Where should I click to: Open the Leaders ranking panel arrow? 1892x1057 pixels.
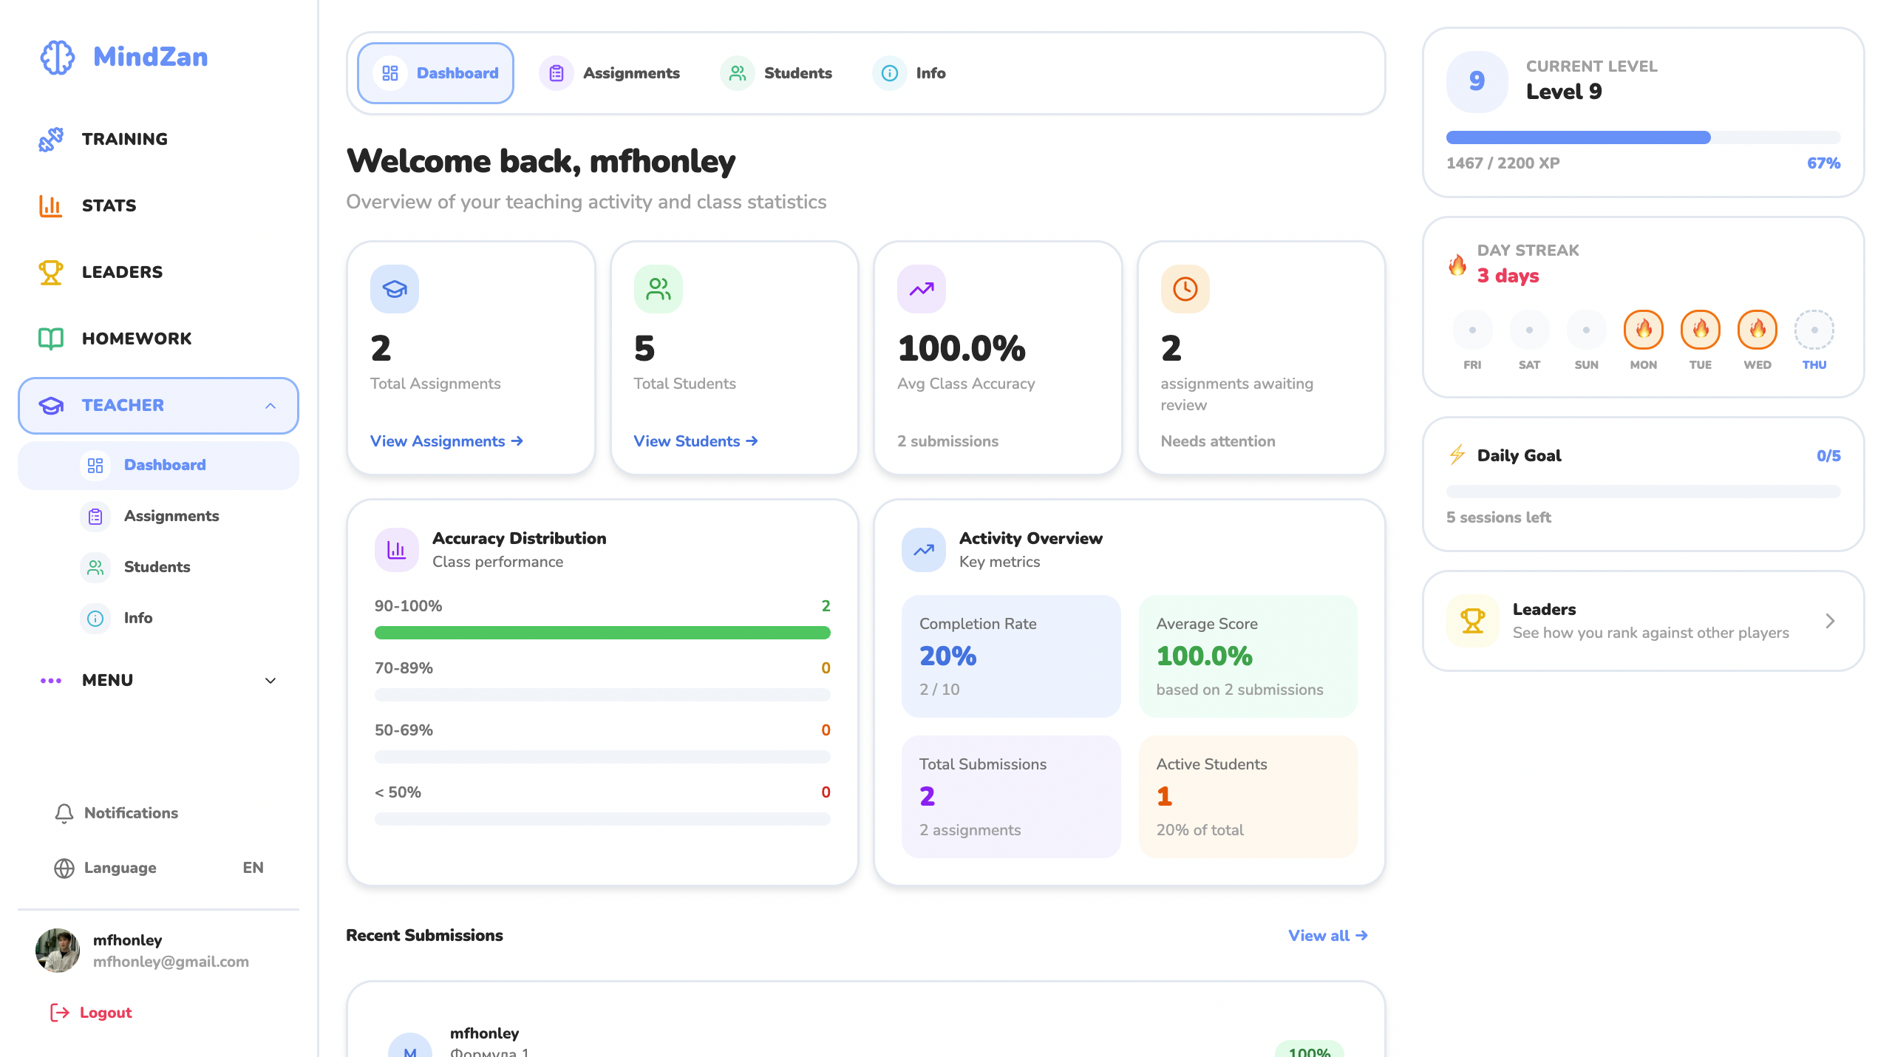tap(1831, 621)
